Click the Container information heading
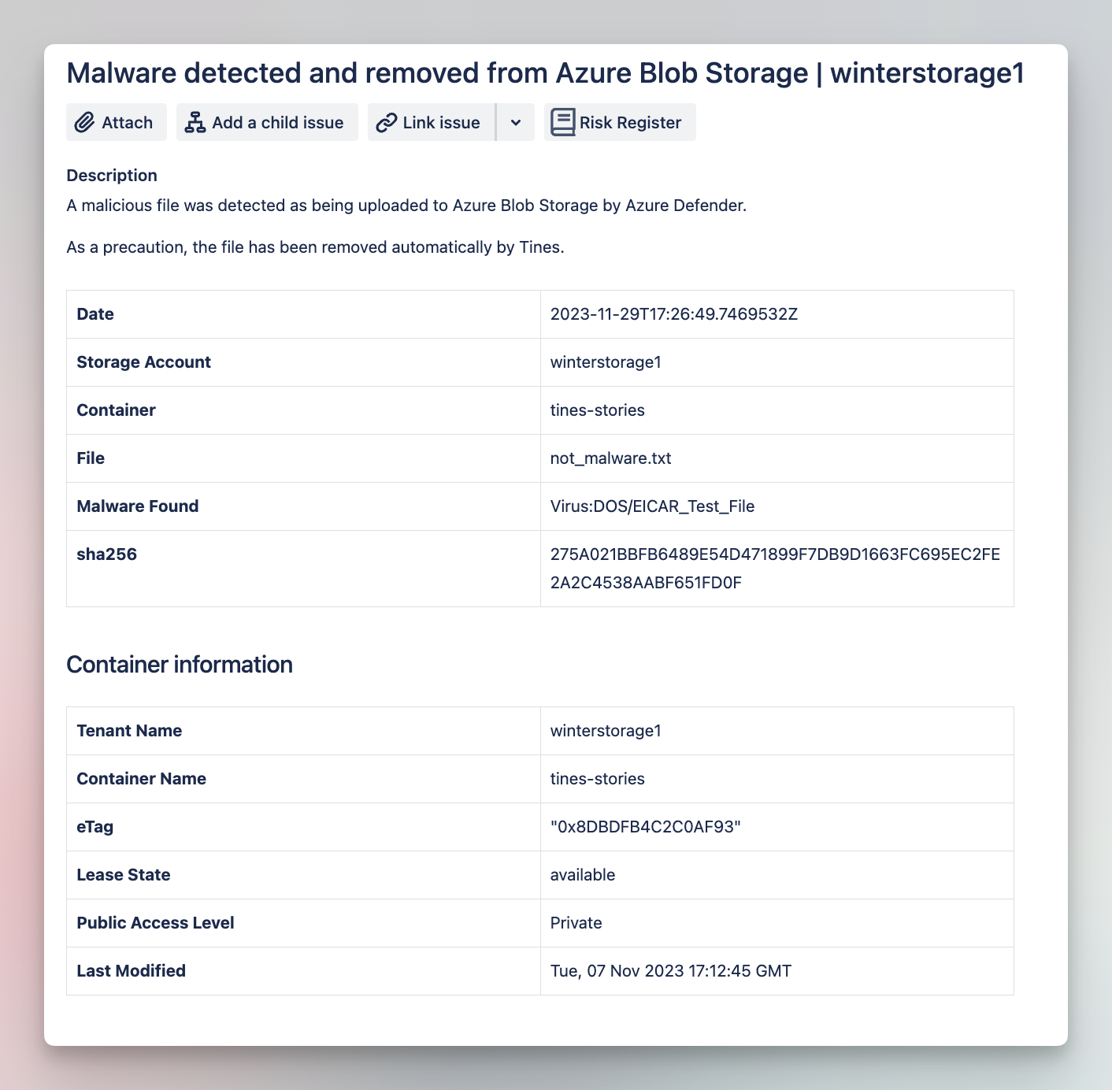 click(180, 665)
